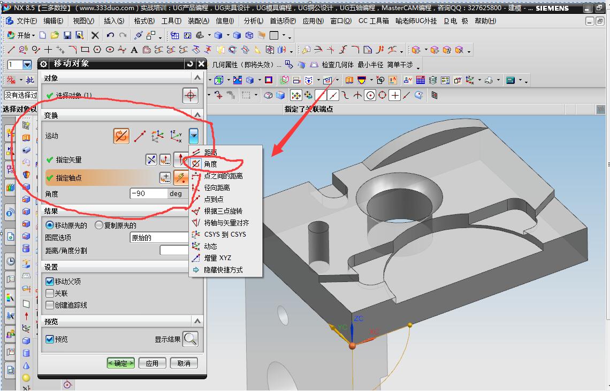Screen dimensions: 610x391
Task: Toggle the intersection snap plus button
Action: [395, 95]
